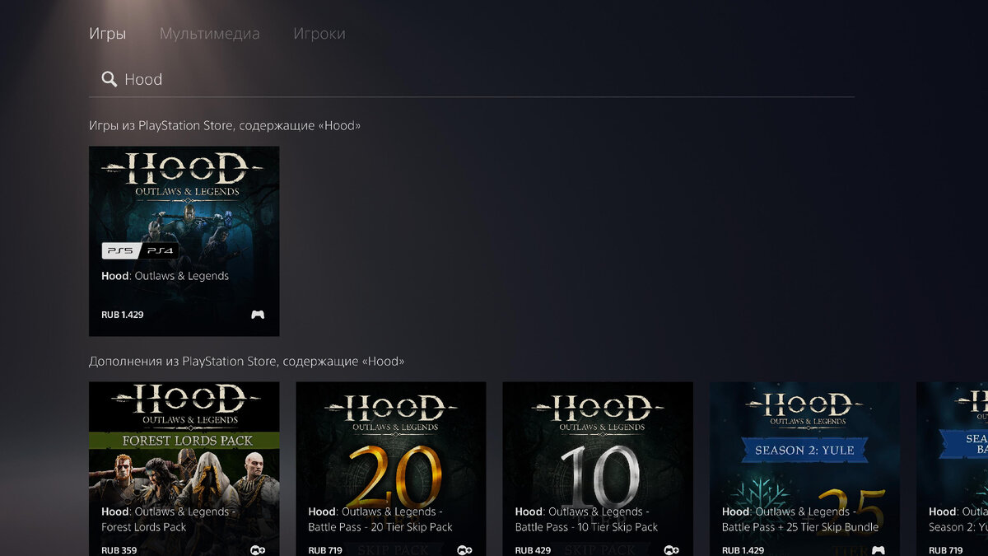Open the 10 Tier Skip Pack artwork

pos(597,469)
